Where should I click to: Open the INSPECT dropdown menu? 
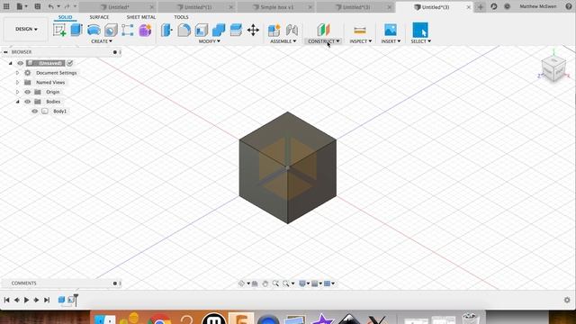360,41
